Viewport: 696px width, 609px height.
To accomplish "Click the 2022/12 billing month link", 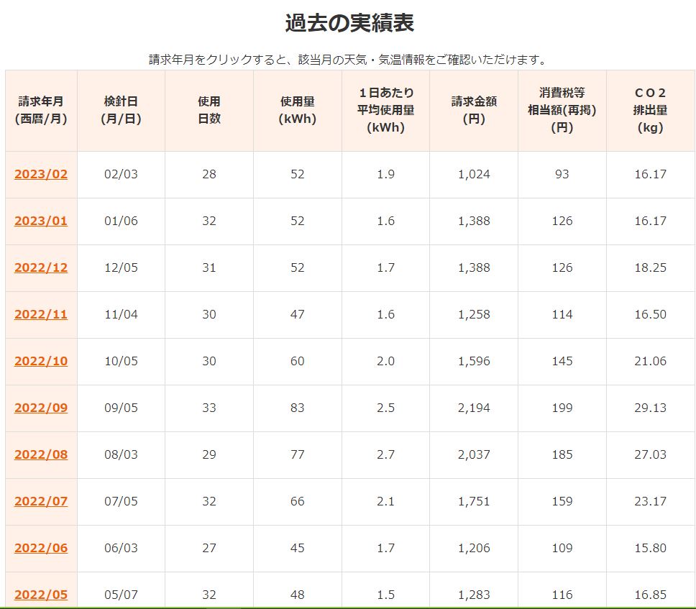I will [x=41, y=267].
